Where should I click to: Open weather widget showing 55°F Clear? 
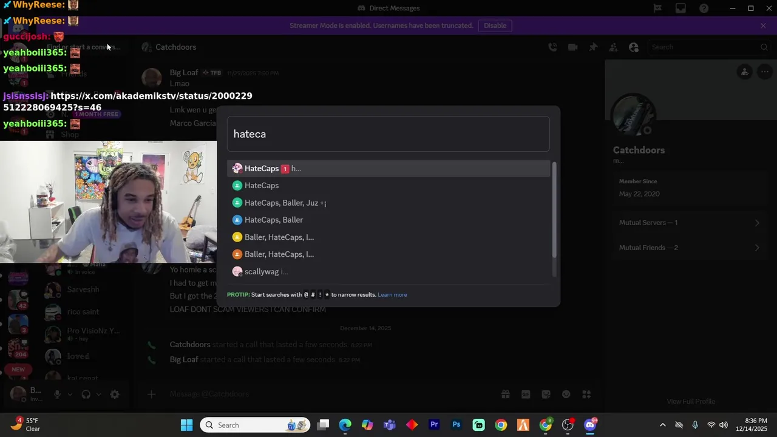[x=27, y=424]
